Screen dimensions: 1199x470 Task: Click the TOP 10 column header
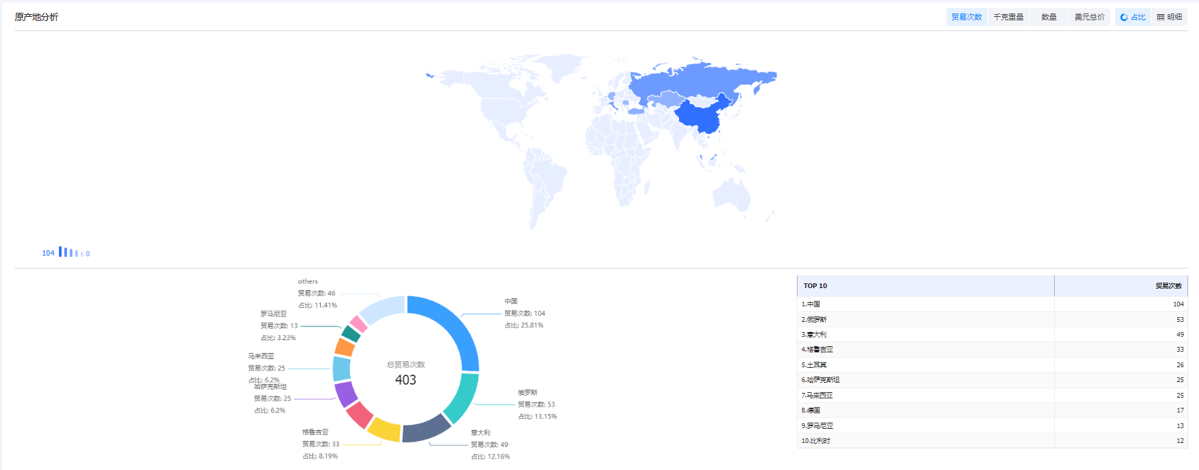(x=925, y=286)
